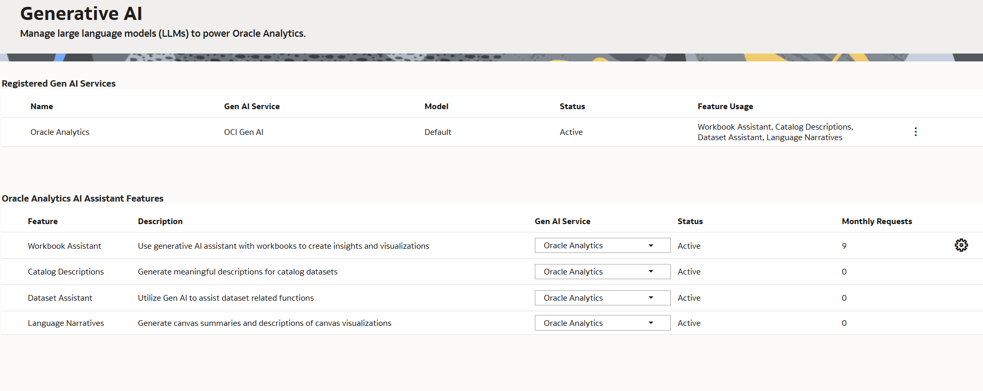The width and height of the screenshot is (983, 391).
Task: Click the Model column header
Action: [436, 107]
